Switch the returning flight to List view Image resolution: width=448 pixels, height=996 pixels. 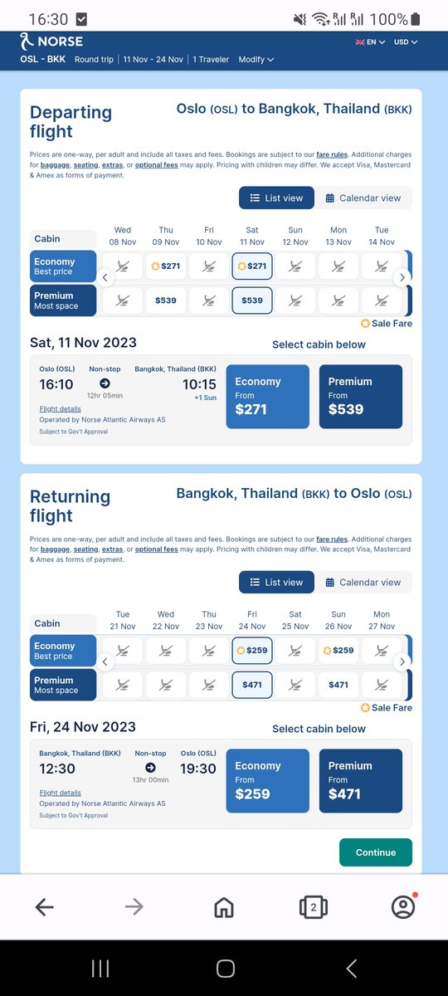(277, 582)
